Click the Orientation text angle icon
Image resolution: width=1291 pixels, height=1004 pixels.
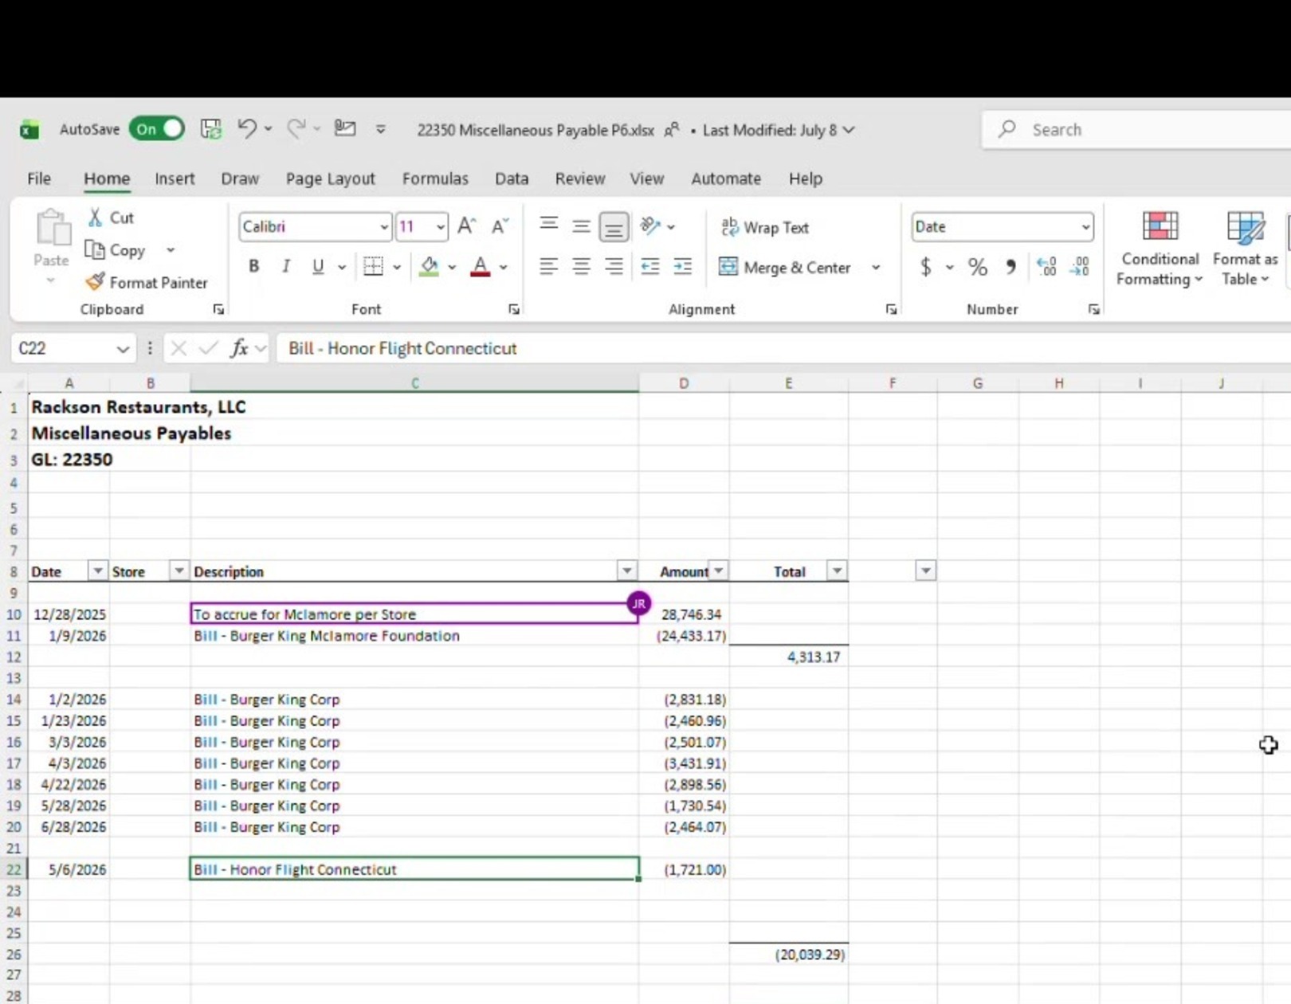point(651,226)
